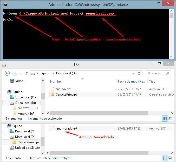Click the drive icon in D:\ window title bar
The width and height of the screenshot is (176, 162).
(x=4, y=65)
